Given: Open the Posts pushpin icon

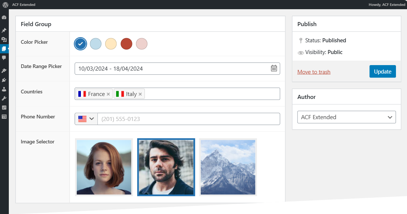Looking at the screenshot, I should pos(4,31).
